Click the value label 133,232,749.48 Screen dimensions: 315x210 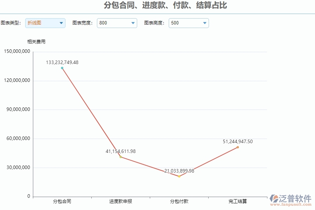[62, 63]
